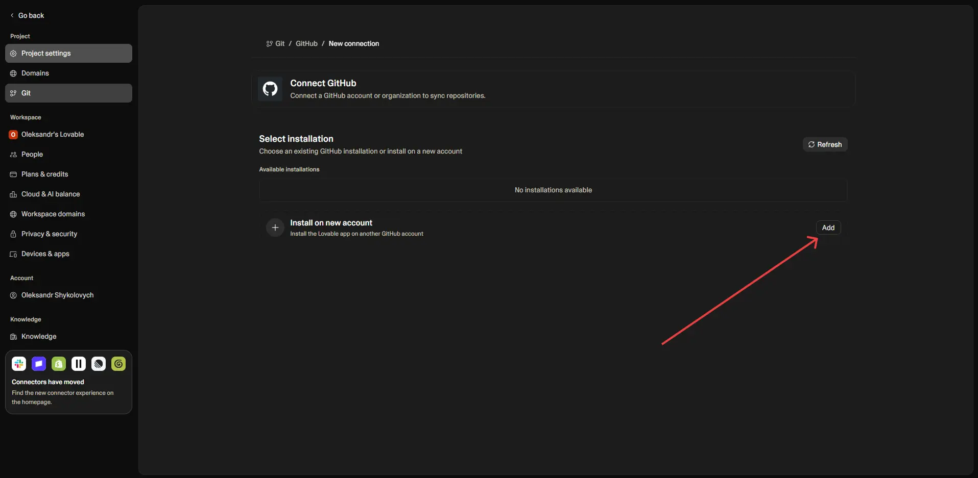Image resolution: width=978 pixels, height=478 pixels.
Task: Open Workspace domains
Action: (68, 214)
